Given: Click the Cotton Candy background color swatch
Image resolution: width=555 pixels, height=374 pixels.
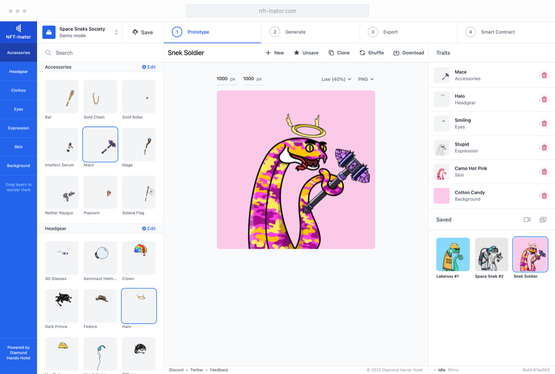Looking at the screenshot, I should click(x=442, y=196).
